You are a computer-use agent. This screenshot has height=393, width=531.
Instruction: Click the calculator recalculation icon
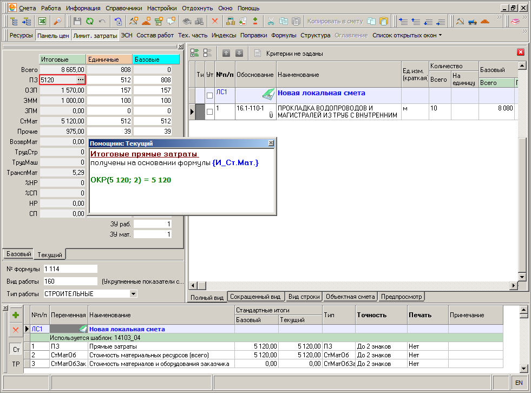(230, 21)
